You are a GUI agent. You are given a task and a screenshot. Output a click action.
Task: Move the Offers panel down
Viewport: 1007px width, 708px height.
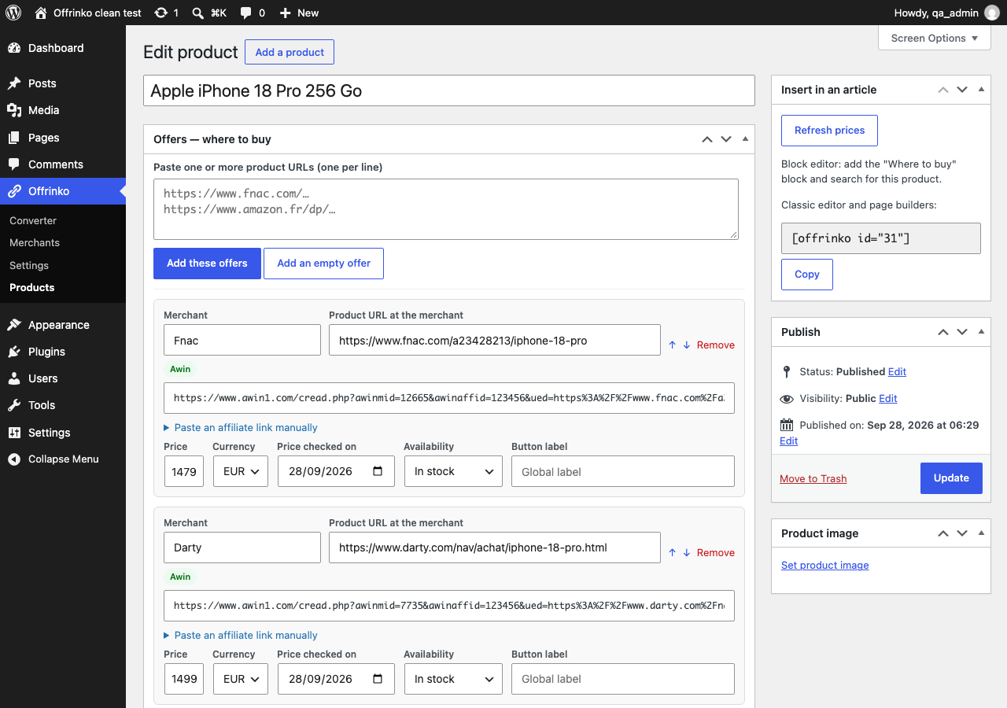coord(726,139)
